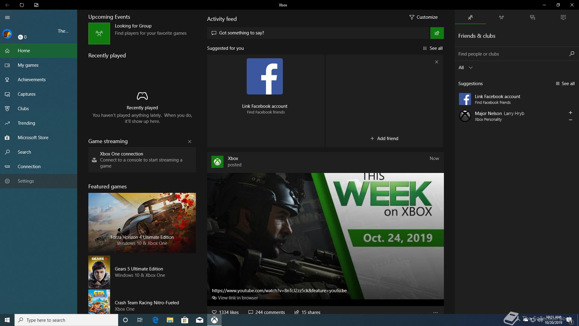Expand the All friends filter dropdown
The image size is (579, 326).
pyautogui.click(x=466, y=68)
